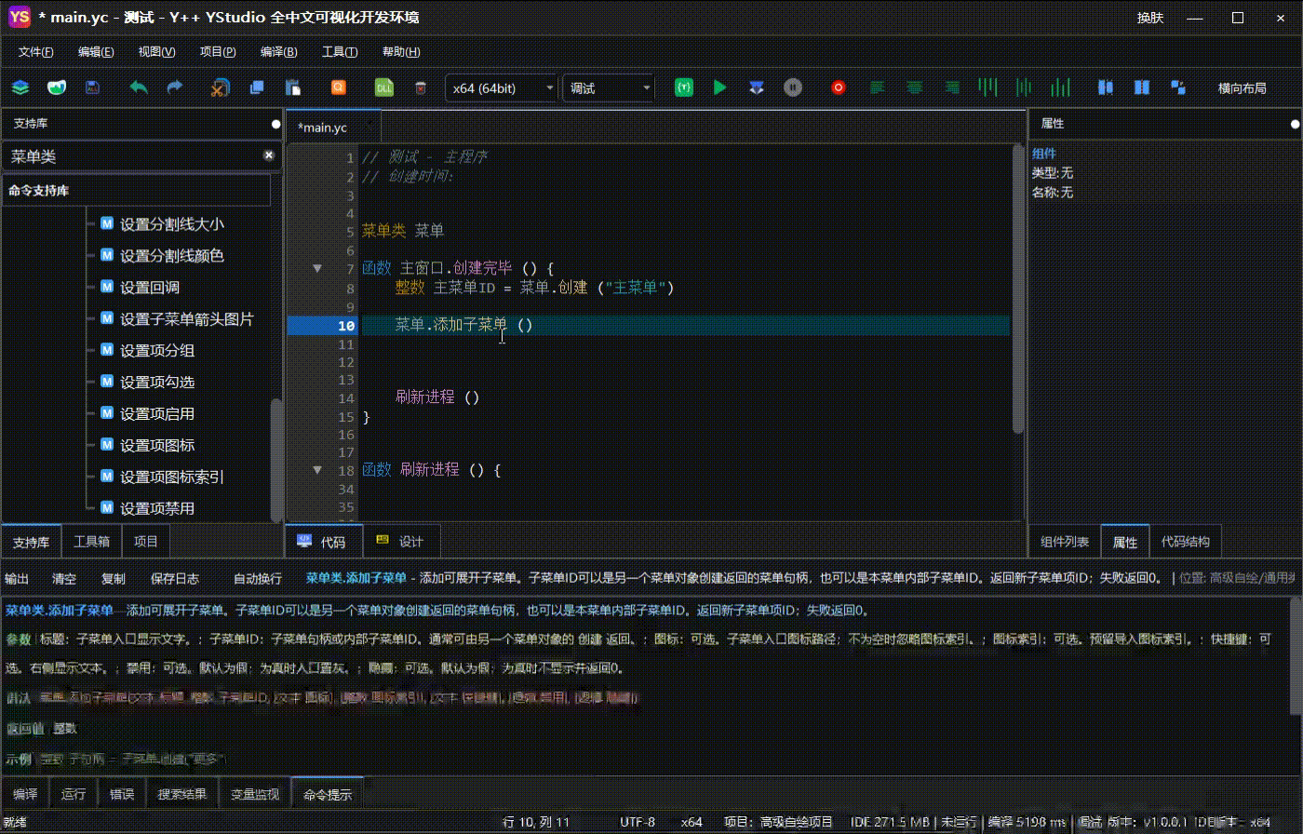
Task: Select 设置分割线大小 in the command list
Action: [x=172, y=224]
